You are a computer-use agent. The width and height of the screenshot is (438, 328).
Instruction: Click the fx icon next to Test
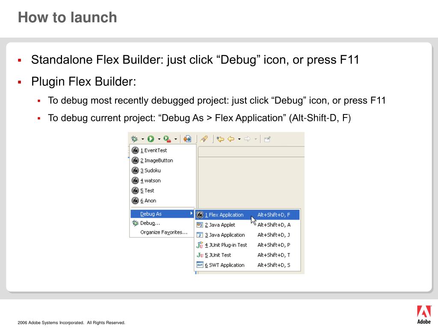tap(135, 190)
